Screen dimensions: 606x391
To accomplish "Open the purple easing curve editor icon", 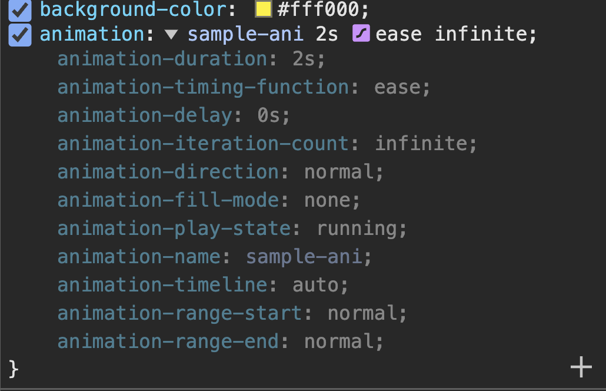I will pyautogui.click(x=361, y=33).
